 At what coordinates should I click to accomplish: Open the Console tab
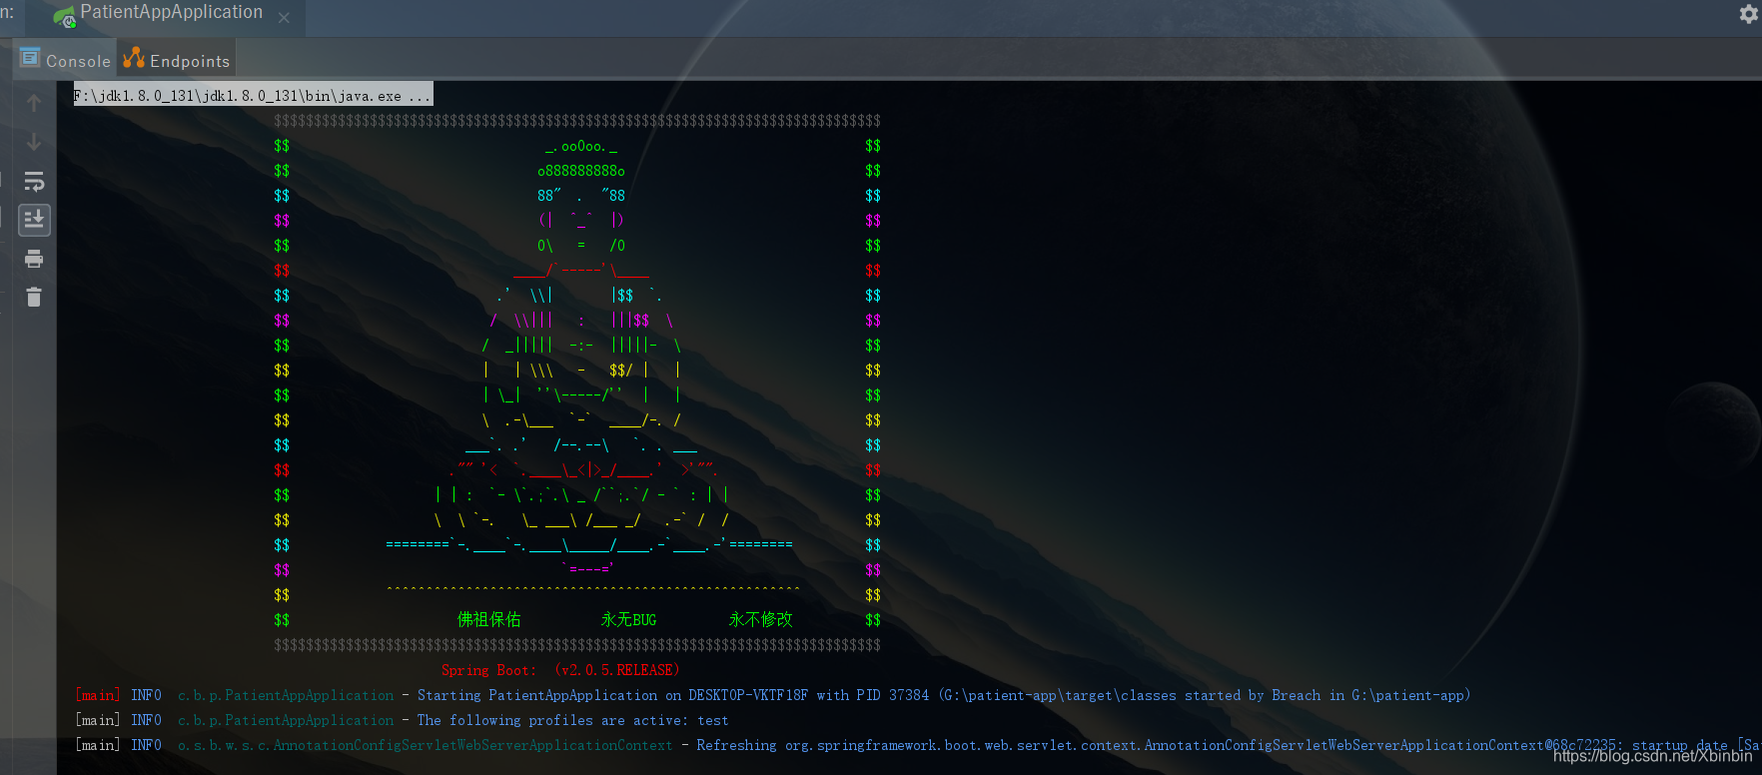point(66,59)
